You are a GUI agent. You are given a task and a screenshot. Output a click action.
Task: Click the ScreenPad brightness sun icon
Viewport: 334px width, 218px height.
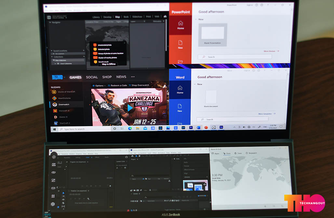[54, 157]
